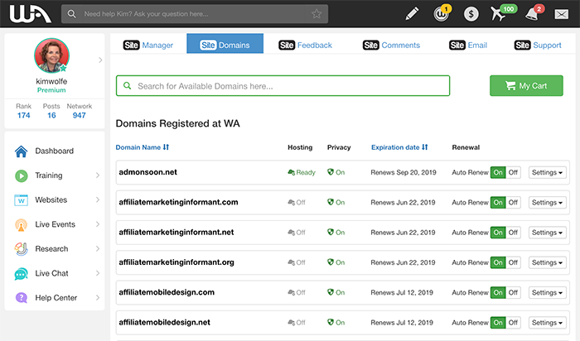Turn off auto renew for affiliatemarketinginformant.org

pyautogui.click(x=513, y=262)
